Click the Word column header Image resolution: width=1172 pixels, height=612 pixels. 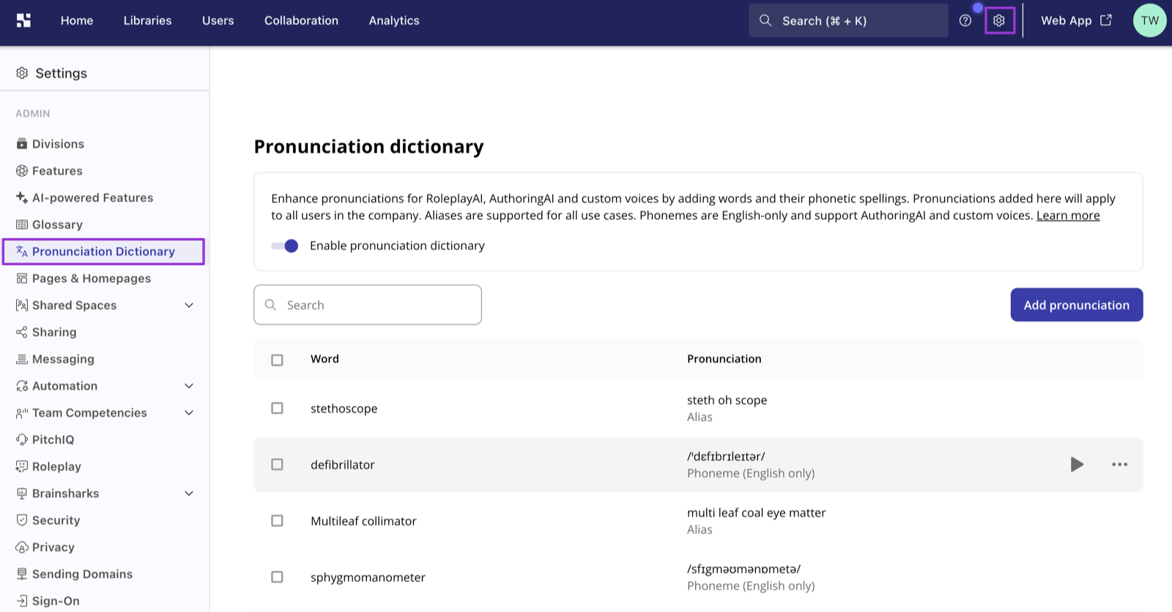(324, 359)
